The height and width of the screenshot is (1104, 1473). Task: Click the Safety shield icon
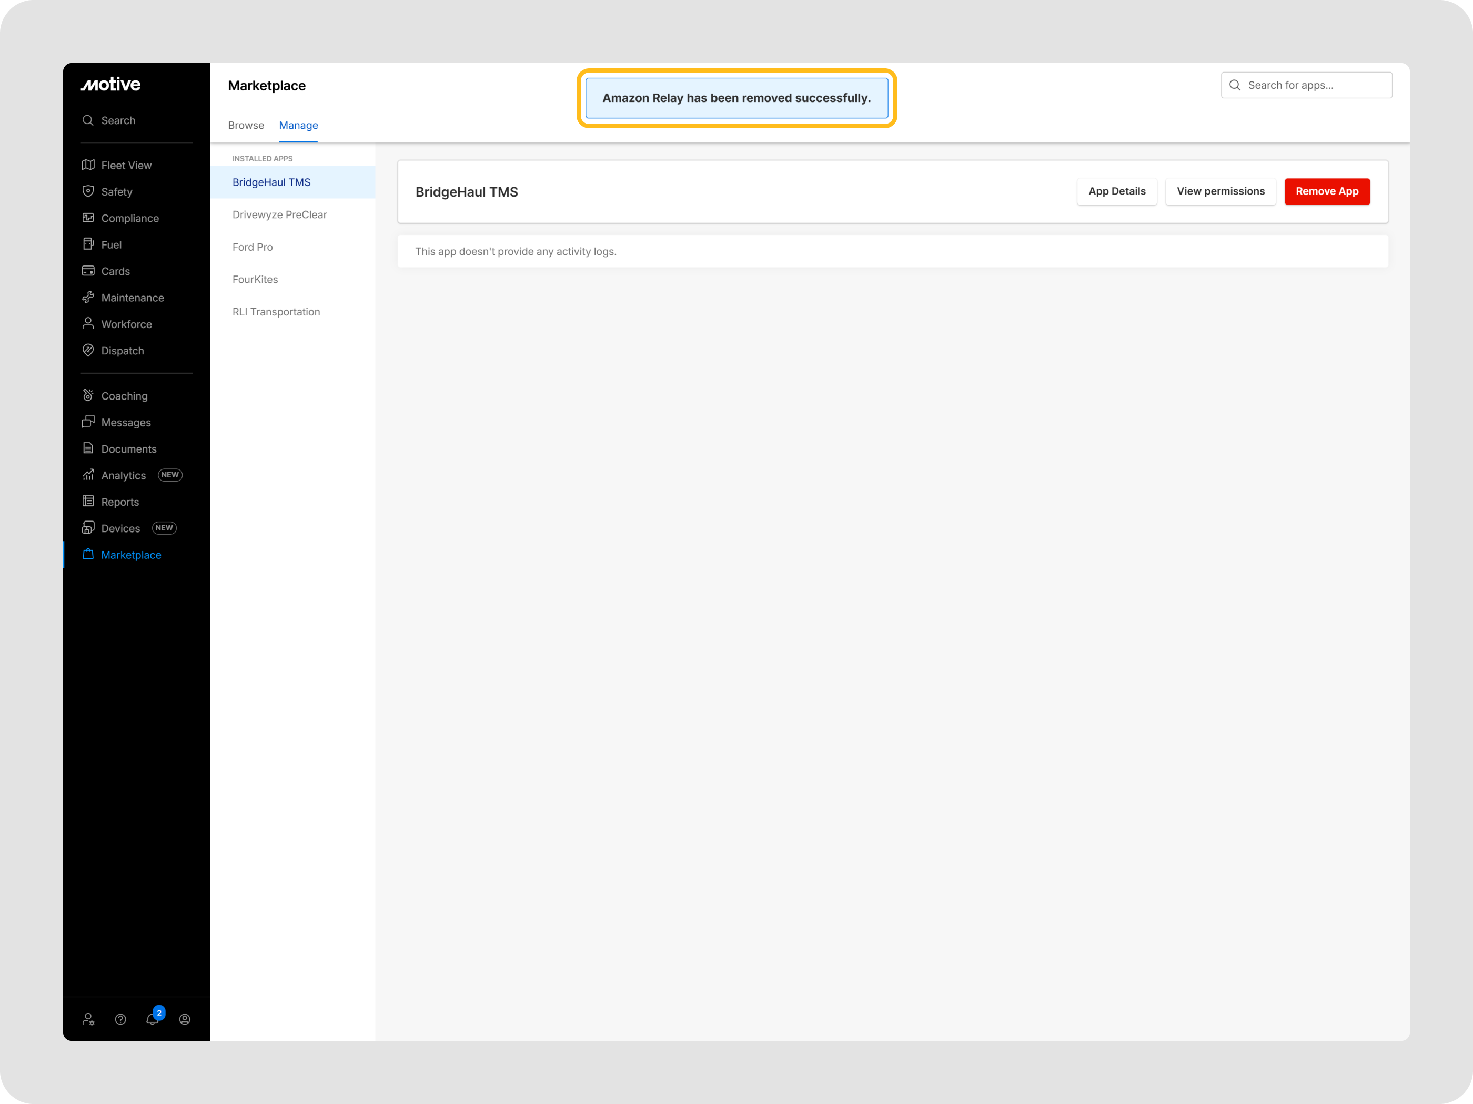click(x=88, y=191)
